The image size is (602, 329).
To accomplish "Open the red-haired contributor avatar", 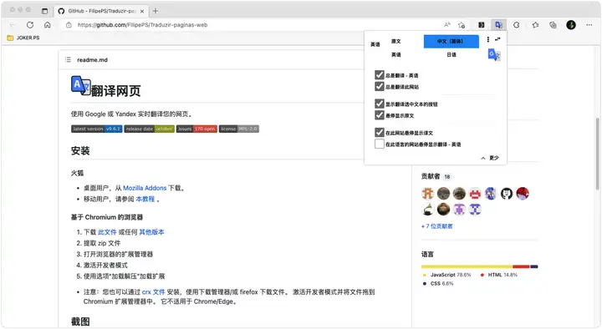I will (x=523, y=194).
